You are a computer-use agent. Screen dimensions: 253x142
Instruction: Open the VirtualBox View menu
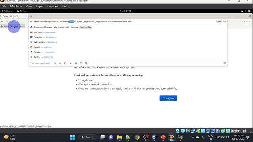[x=29, y=6]
